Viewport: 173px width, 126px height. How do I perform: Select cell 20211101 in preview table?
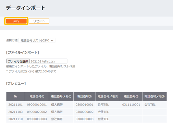(x=15, y=105)
